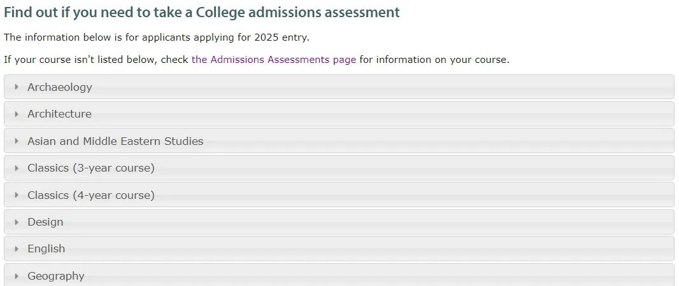Click the College admissions assessment heading
The height and width of the screenshot is (286, 679).
(x=202, y=12)
